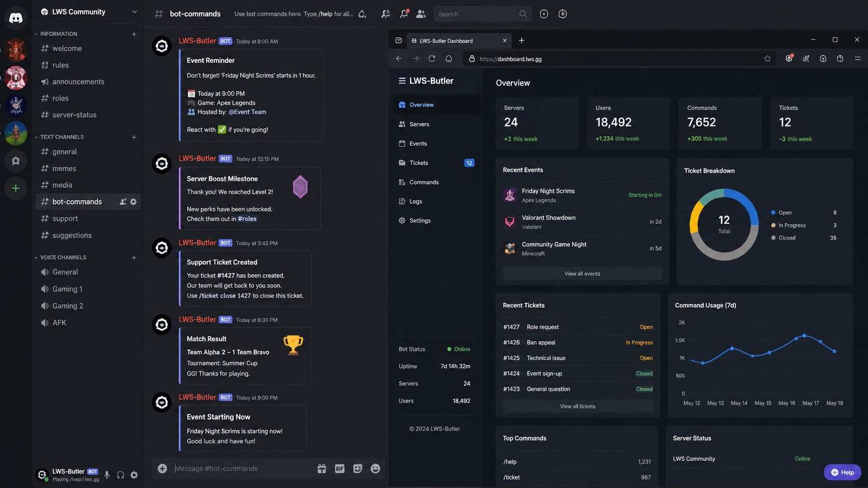Mute microphone in Discord user panel
This screenshot has width=868, height=488.
107,475
